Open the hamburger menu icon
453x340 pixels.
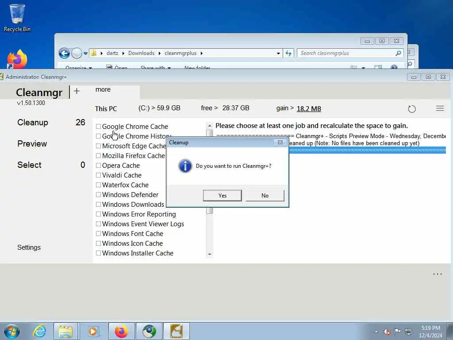pos(440,108)
